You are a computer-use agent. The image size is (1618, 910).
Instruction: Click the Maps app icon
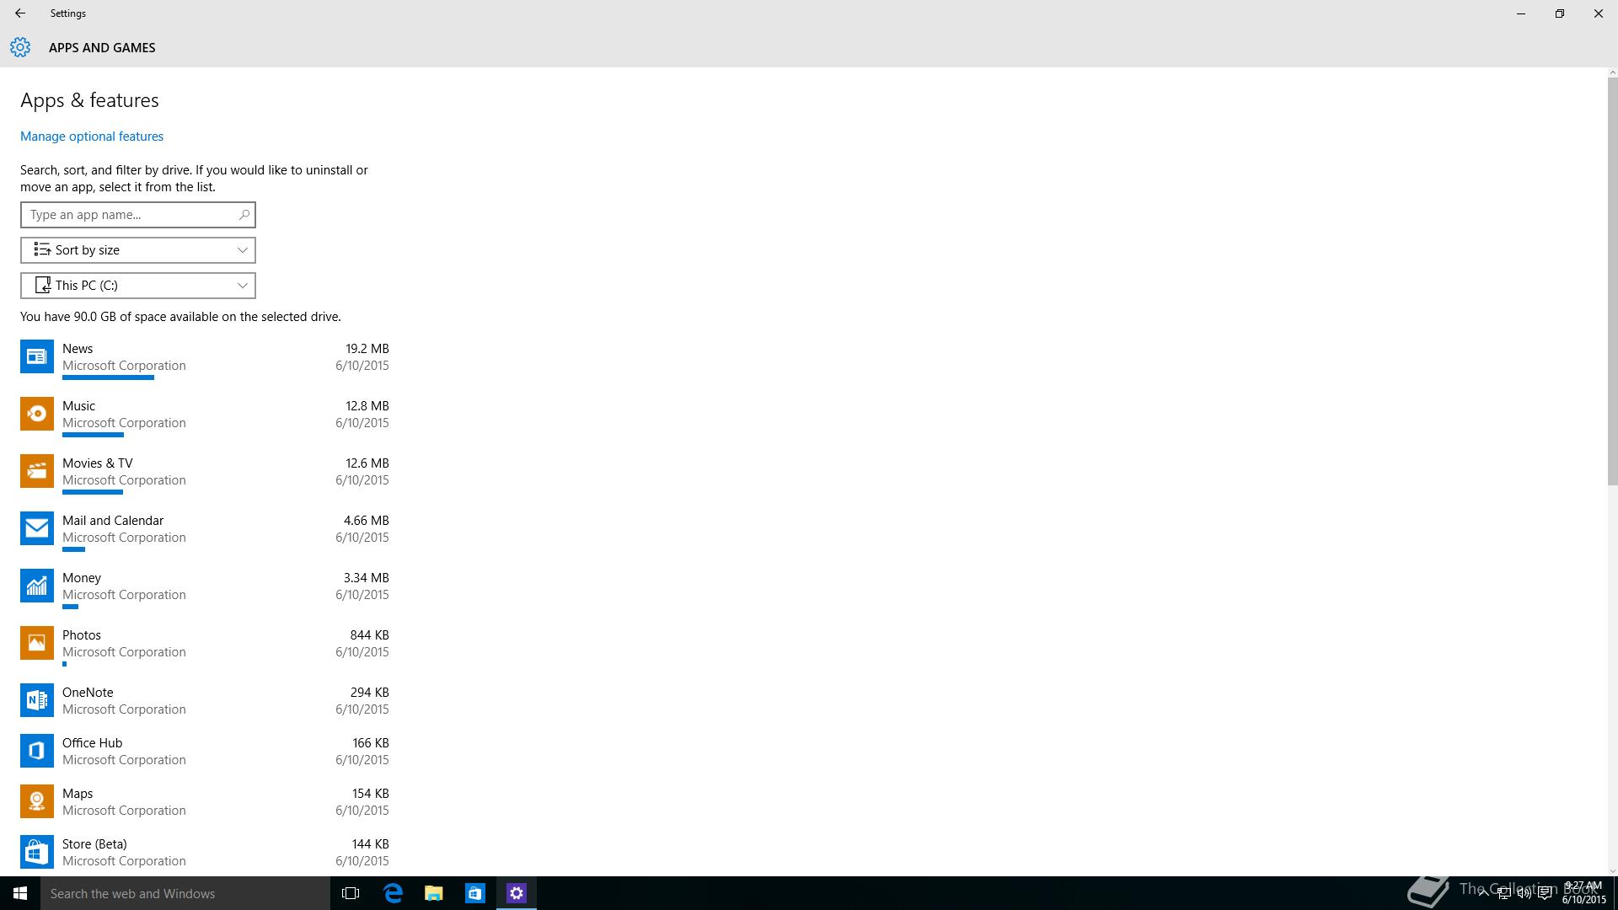(37, 801)
